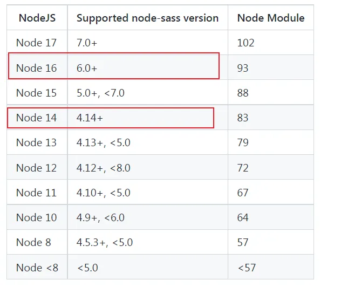Select the Node 13 cell
Screen dimensions: 341x287
[36, 142]
